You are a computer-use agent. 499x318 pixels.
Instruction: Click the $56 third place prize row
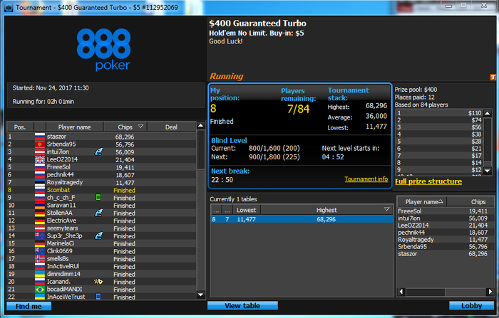[x=439, y=127]
